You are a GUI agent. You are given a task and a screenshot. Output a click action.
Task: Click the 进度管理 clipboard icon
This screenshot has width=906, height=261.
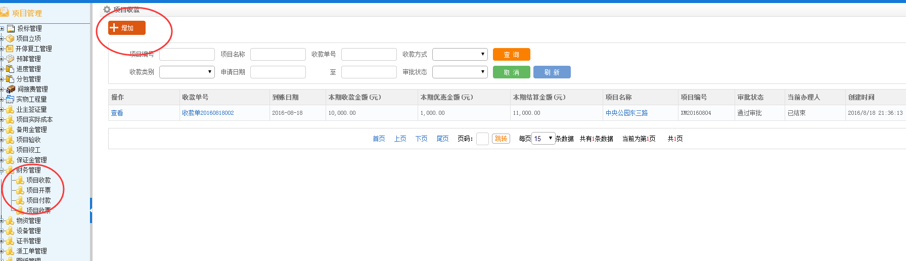pyautogui.click(x=10, y=69)
